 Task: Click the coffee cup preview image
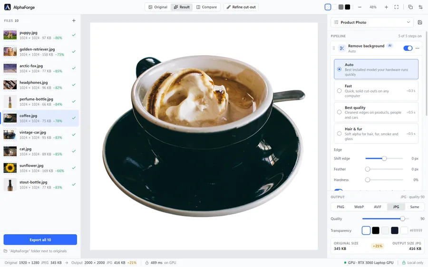pyautogui.click(x=204, y=136)
